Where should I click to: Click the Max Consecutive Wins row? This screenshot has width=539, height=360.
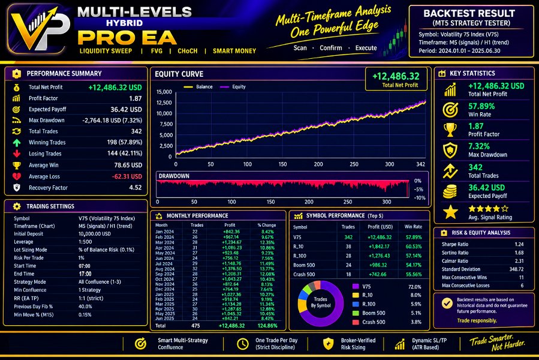[x=483, y=277]
